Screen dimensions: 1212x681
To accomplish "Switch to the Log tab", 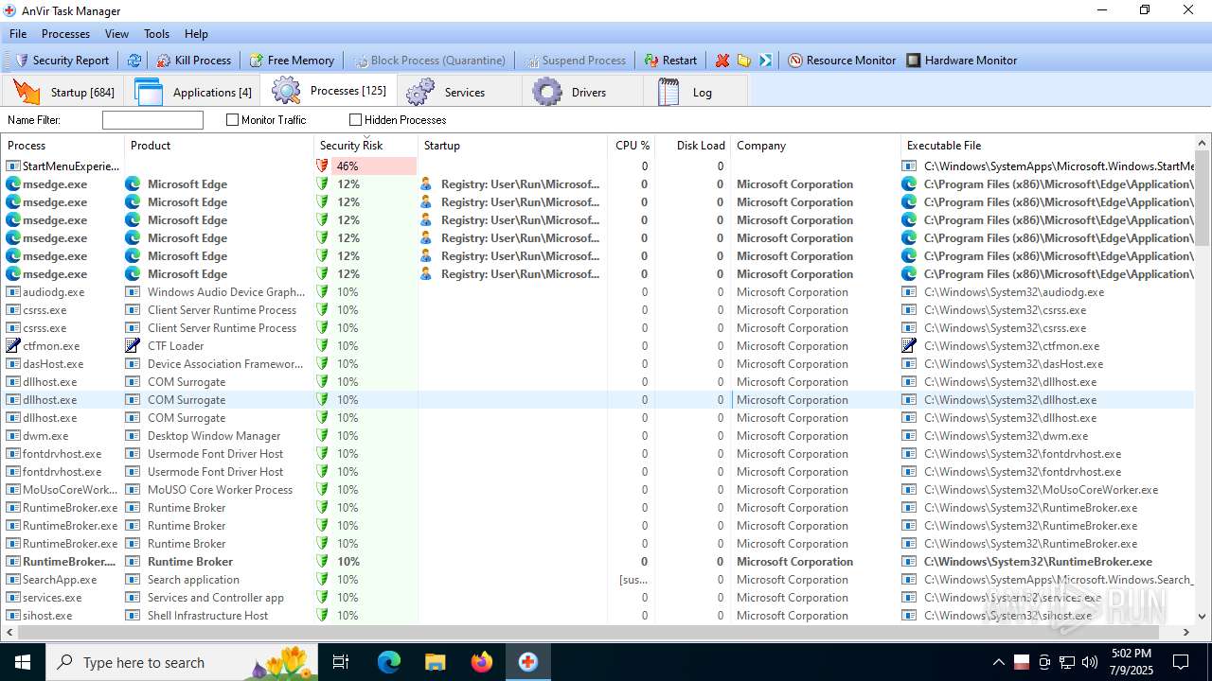I will pos(696,92).
